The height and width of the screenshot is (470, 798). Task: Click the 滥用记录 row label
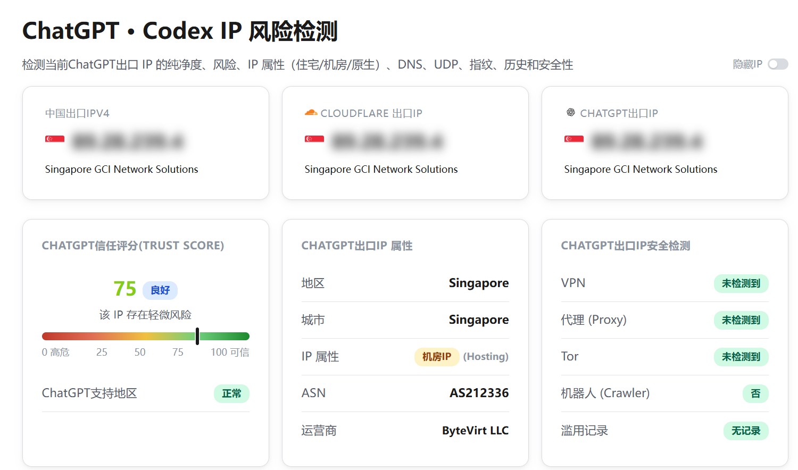coord(585,431)
